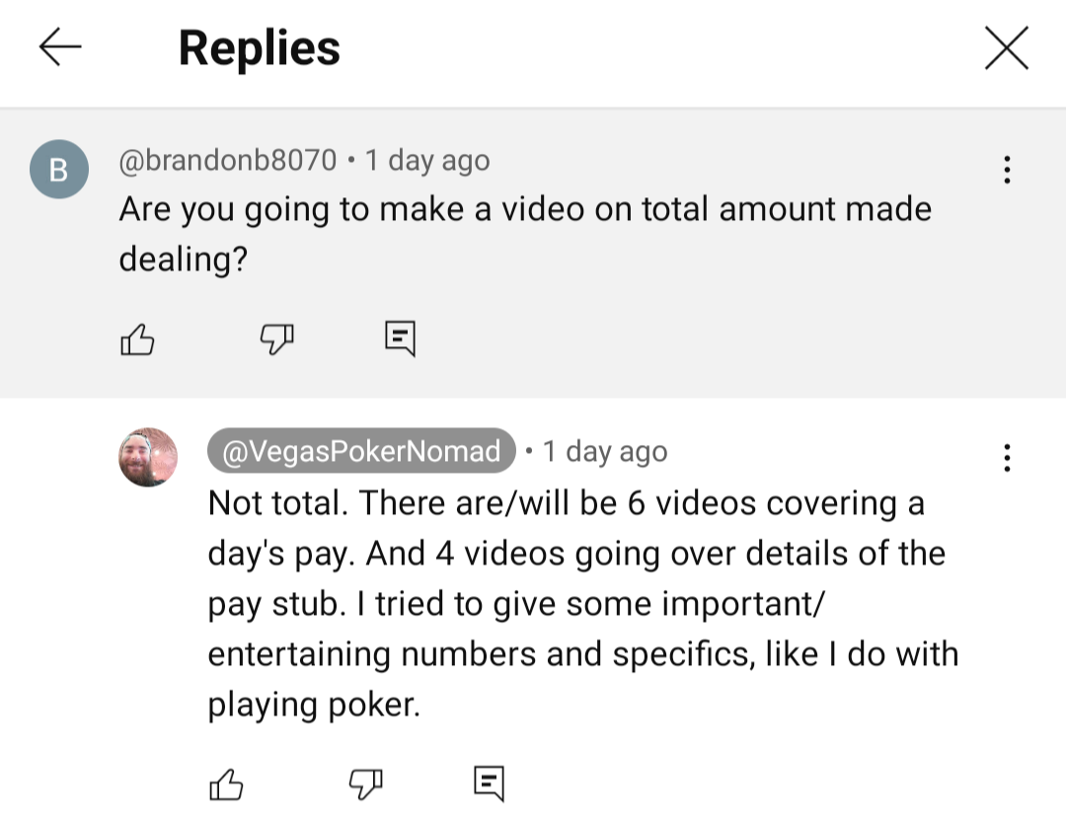
Task: Close the Replies panel with the X
Action: click(x=1006, y=48)
